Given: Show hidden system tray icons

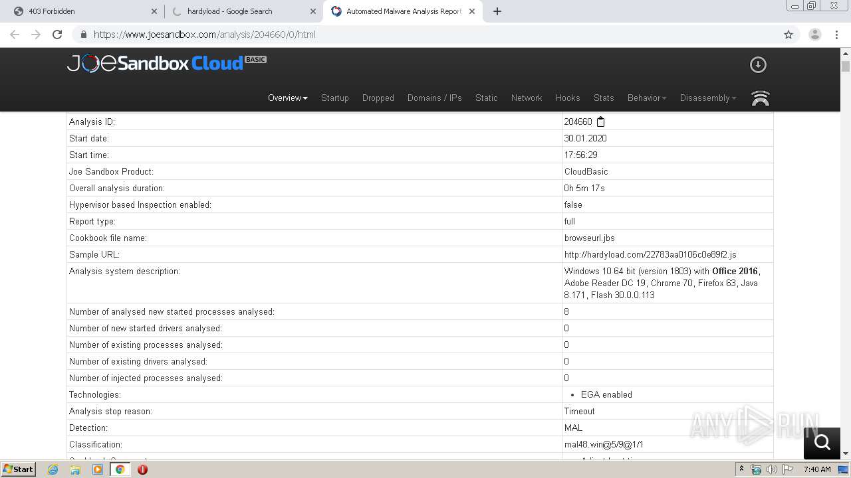Looking at the screenshot, I should (741, 469).
